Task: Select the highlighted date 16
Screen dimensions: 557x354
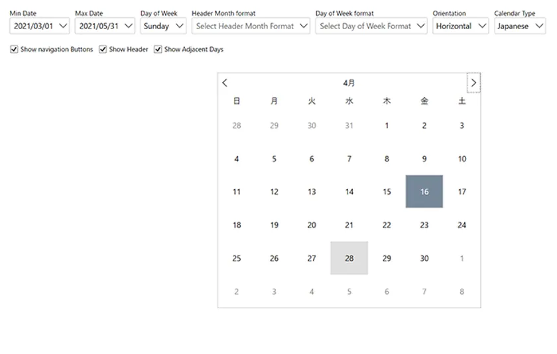Action: click(x=424, y=192)
